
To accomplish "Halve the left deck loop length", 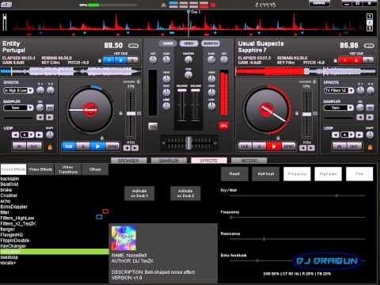I will click(x=15, y=135).
